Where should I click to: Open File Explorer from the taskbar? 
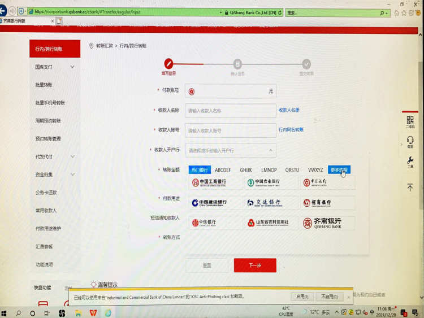point(78,313)
